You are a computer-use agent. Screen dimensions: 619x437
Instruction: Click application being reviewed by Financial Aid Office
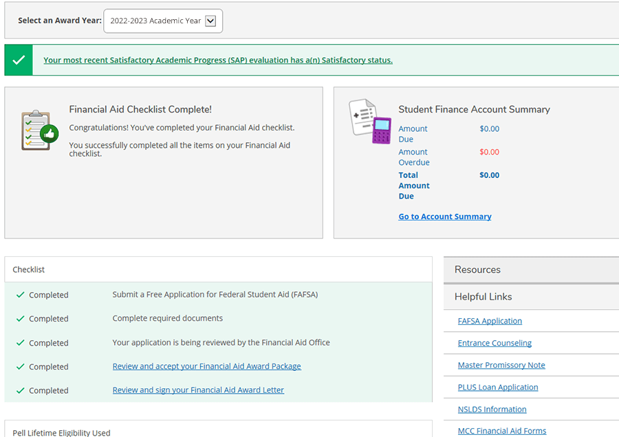pos(221,343)
